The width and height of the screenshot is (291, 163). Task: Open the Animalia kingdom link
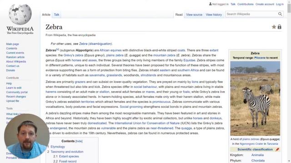[257, 155]
